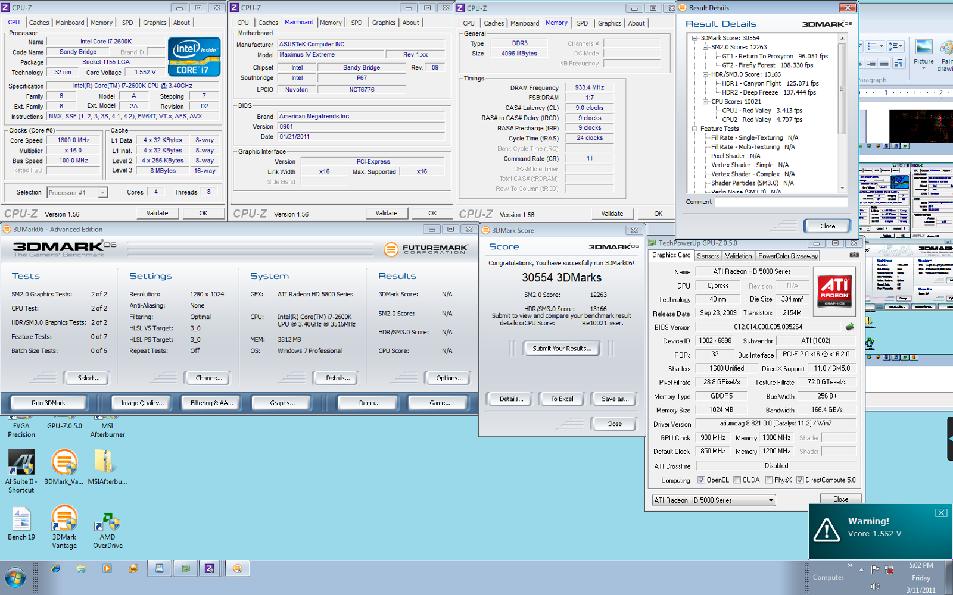
Task: Click Submit Your Results... button
Action: click(x=562, y=349)
